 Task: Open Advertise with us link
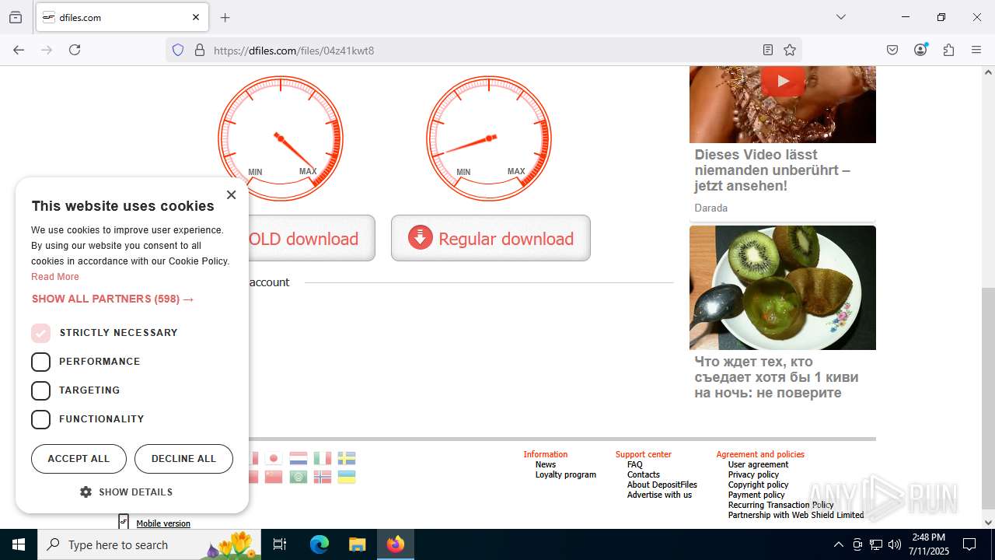click(x=659, y=495)
